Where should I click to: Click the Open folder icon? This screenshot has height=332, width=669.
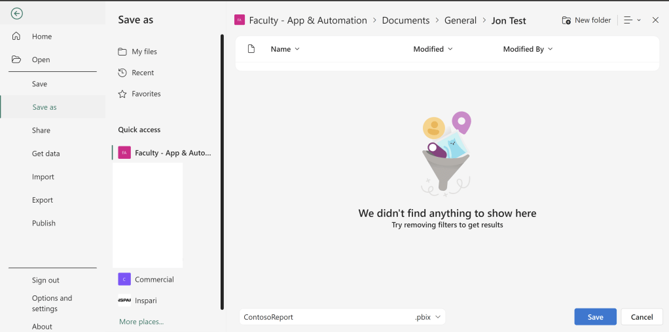[x=17, y=59]
